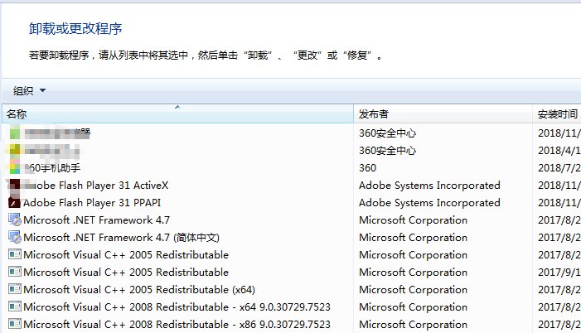581x333 pixels.
Task: Click the 2018/7 install date of 360手机助手
Action: [559, 168]
